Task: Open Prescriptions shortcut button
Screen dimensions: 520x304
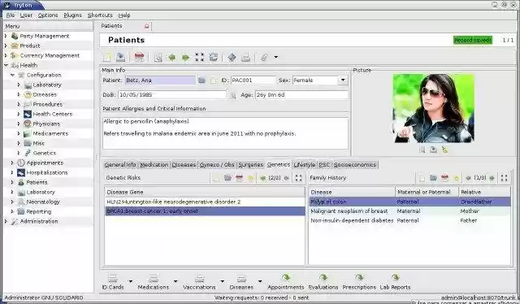Action: 359,282
